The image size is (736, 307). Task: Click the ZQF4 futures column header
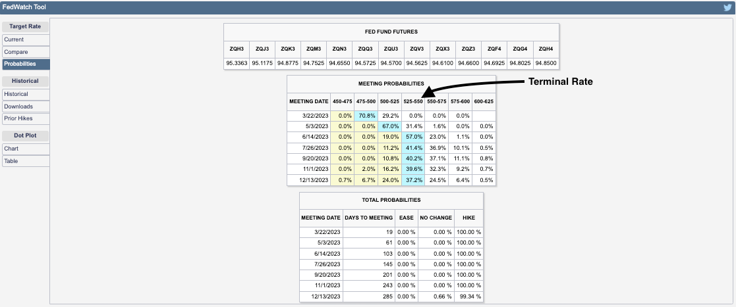point(494,49)
